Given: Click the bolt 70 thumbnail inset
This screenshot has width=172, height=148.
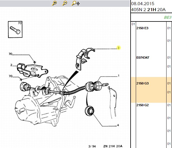Looking at the screenshot, I should (15, 29).
